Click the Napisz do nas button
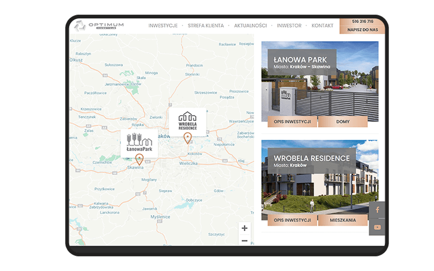434x271 pixels. pos(362,30)
